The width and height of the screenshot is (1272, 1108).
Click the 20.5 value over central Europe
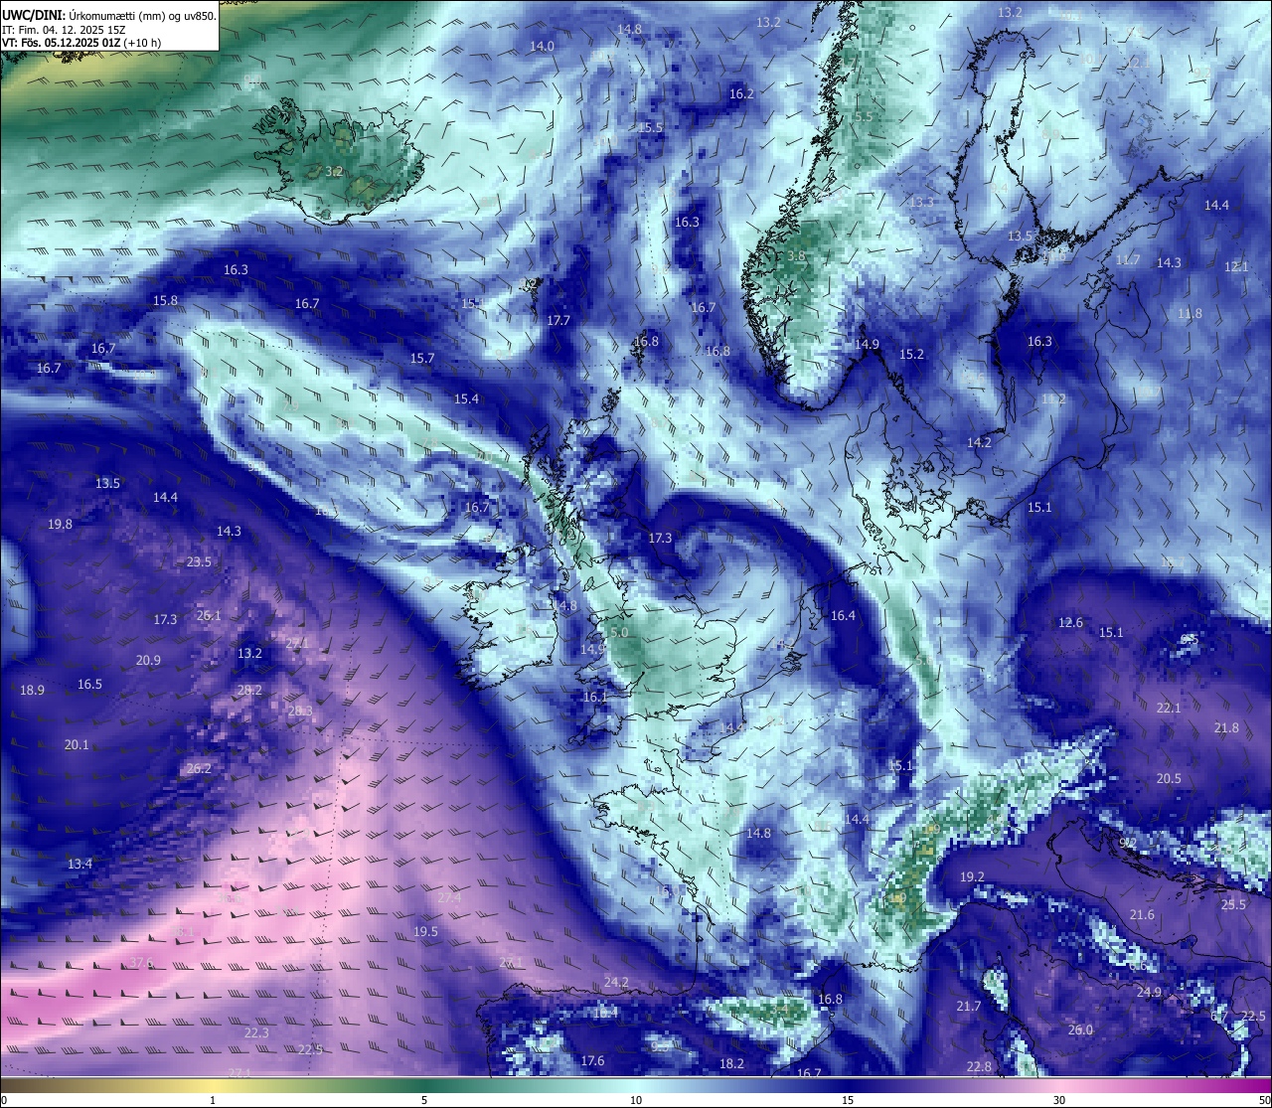(x=1169, y=778)
